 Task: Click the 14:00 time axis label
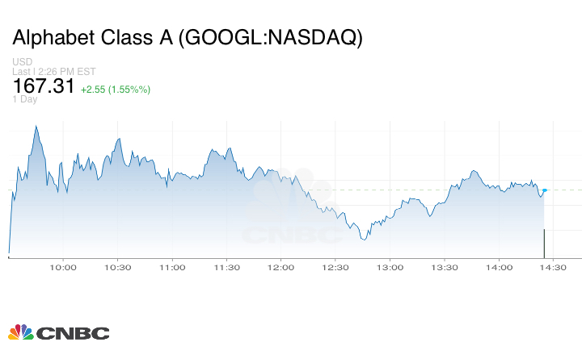(x=500, y=268)
